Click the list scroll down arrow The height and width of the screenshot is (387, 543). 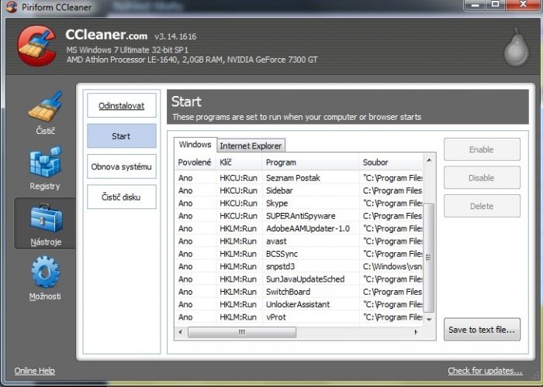[x=429, y=319]
